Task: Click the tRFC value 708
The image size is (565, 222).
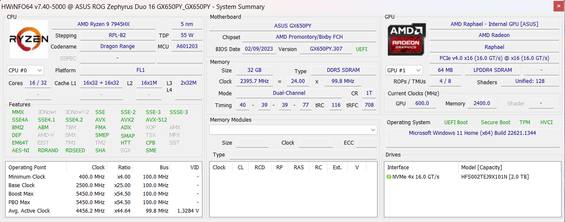Action: coord(369,105)
